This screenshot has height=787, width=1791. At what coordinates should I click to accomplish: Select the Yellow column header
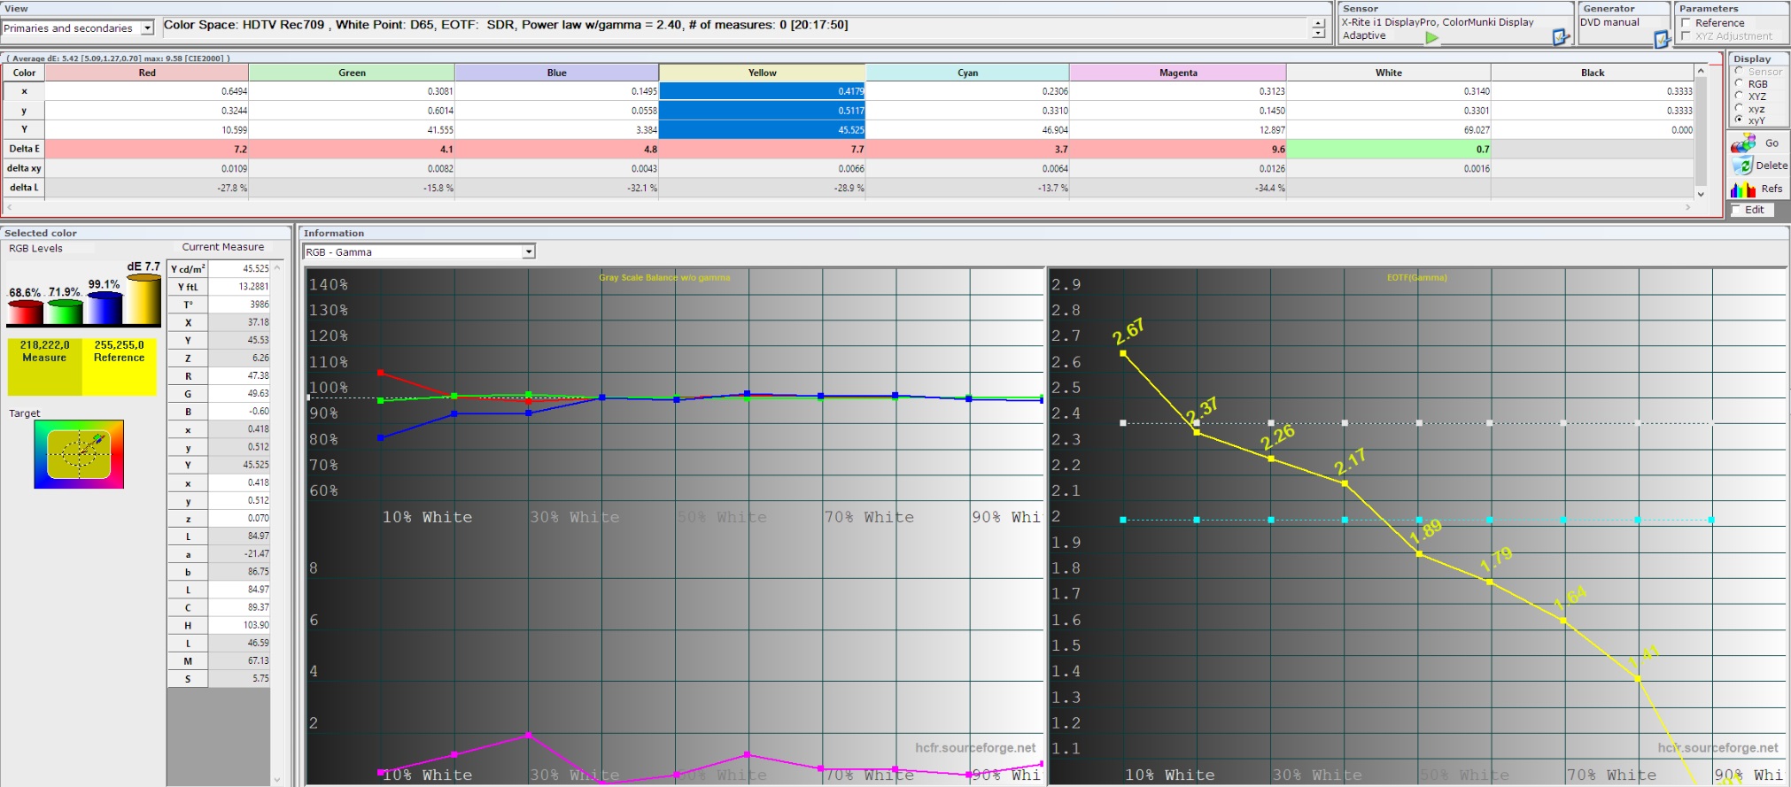coord(762,73)
